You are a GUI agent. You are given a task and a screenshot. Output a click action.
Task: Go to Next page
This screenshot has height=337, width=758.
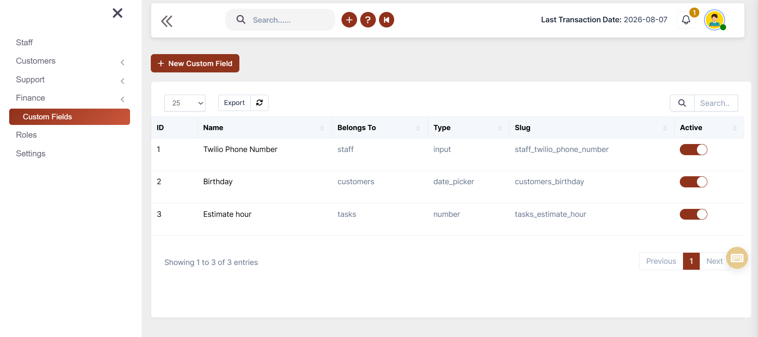pyautogui.click(x=715, y=261)
